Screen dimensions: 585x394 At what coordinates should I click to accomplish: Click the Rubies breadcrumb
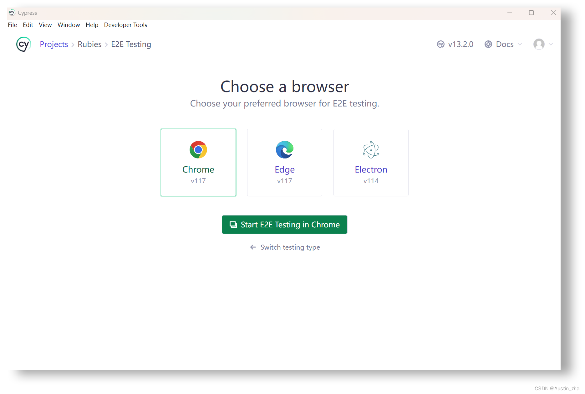point(89,44)
